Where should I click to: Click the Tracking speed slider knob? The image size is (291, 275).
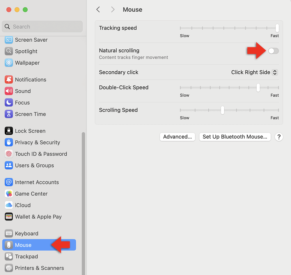277,28
